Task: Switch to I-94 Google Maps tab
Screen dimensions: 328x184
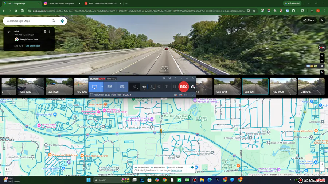Action: pos(22,4)
